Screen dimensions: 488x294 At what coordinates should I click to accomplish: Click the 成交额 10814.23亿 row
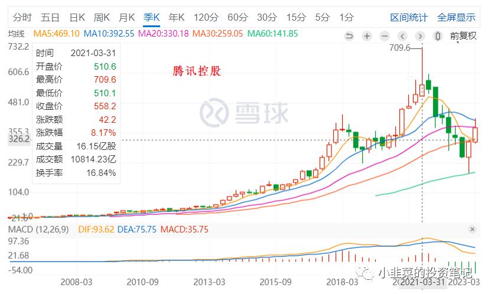[x=76, y=159]
